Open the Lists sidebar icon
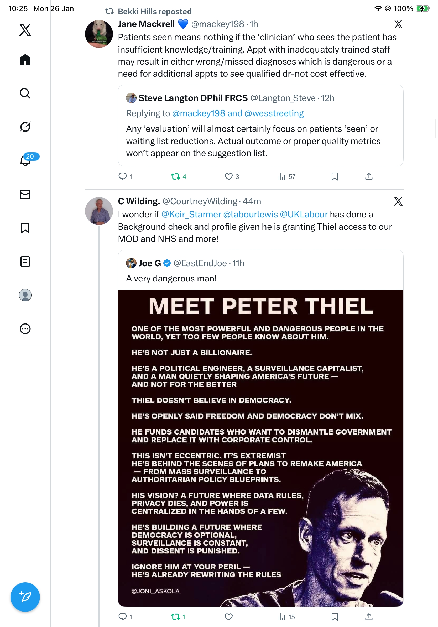The height and width of the screenshot is (627, 438). click(25, 262)
